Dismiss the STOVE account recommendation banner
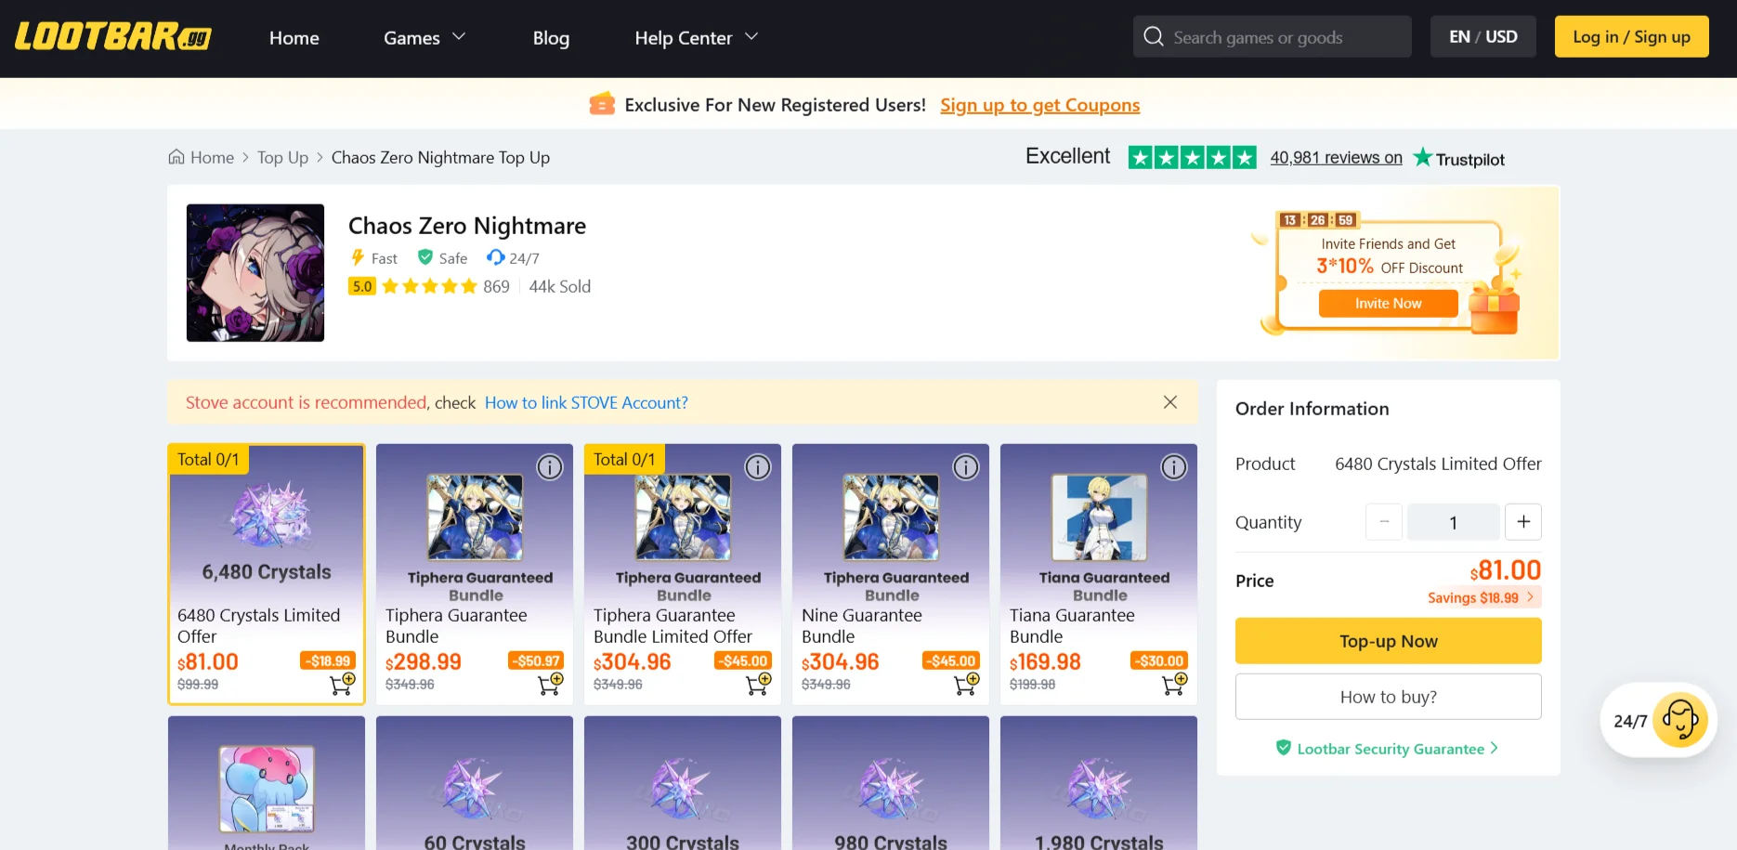The width and height of the screenshot is (1737, 850). coord(1169,402)
